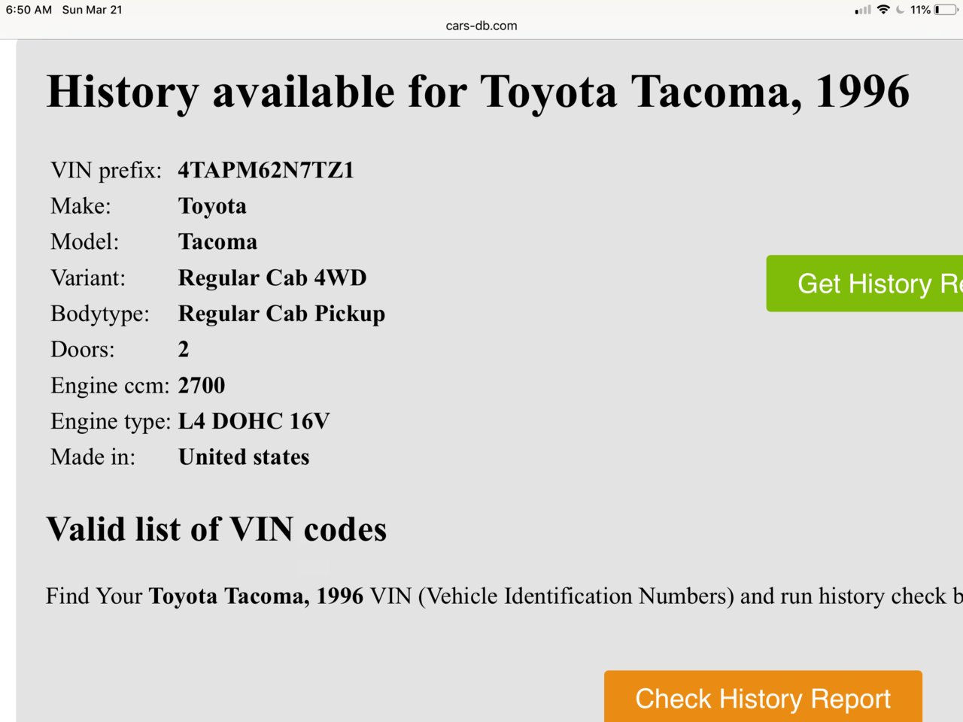Viewport: 963px width, 722px height.
Task: Select the VIN prefix value 4TAPM62N7TZ1
Action: click(x=266, y=170)
